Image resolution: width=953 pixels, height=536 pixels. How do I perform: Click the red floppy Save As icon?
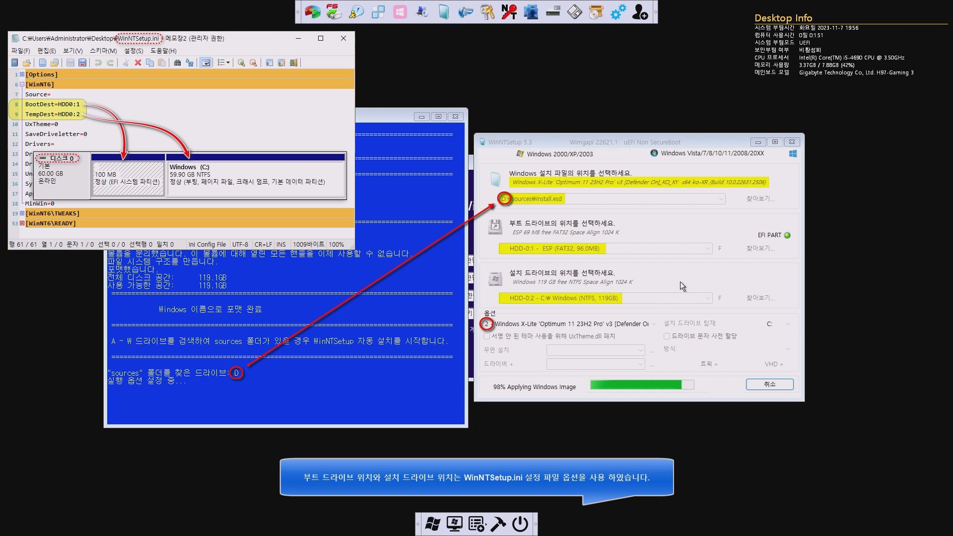click(82, 63)
